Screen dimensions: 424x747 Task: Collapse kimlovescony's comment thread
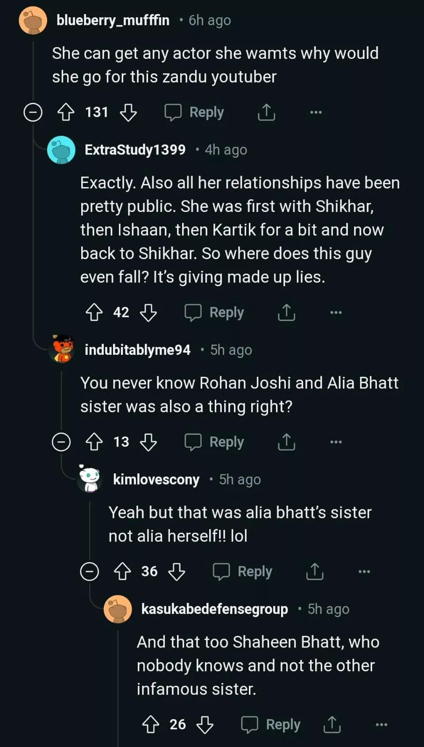[x=90, y=571]
